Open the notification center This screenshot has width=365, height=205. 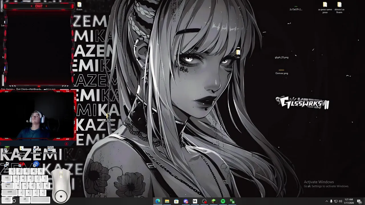(x=359, y=201)
